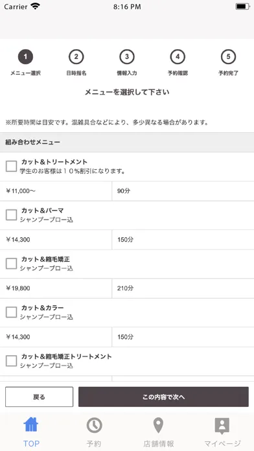Click the 戻る back button
The height and width of the screenshot is (451, 254).
(39, 397)
